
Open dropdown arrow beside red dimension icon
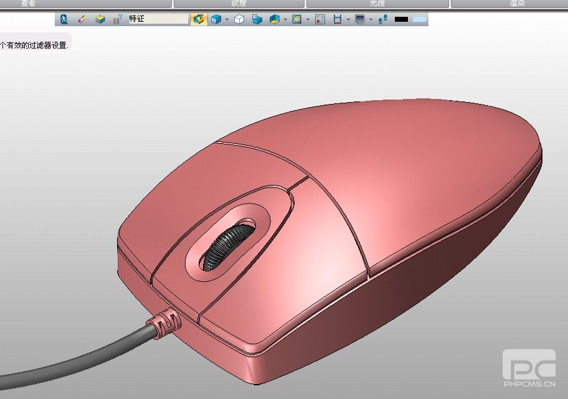tap(348, 19)
